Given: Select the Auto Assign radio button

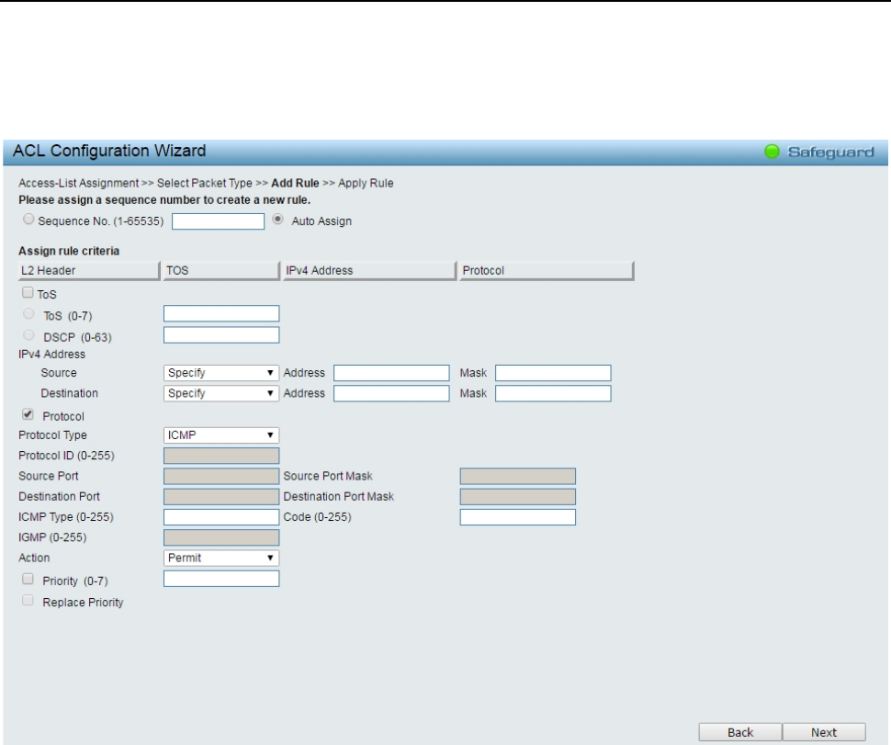Looking at the screenshot, I should click(x=277, y=220).
